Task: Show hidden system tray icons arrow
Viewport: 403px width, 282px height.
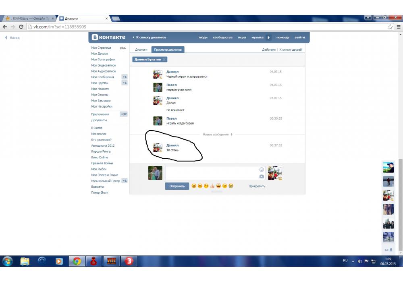Action: (x=353, y=261)
